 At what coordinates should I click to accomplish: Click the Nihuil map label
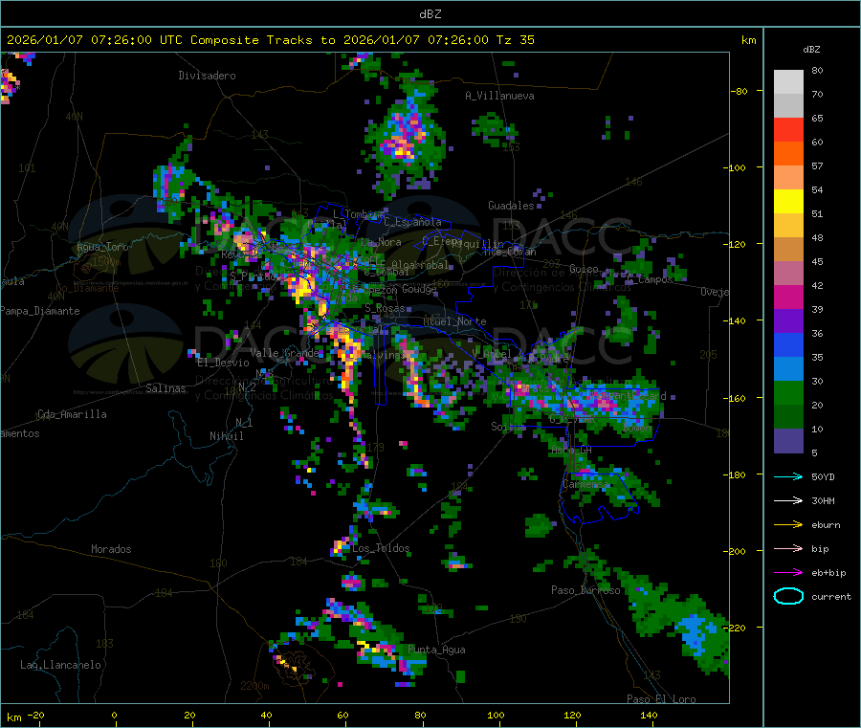226,436
